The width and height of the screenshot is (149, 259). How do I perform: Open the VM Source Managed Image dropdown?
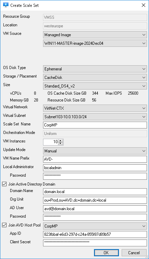coord(95,35)
